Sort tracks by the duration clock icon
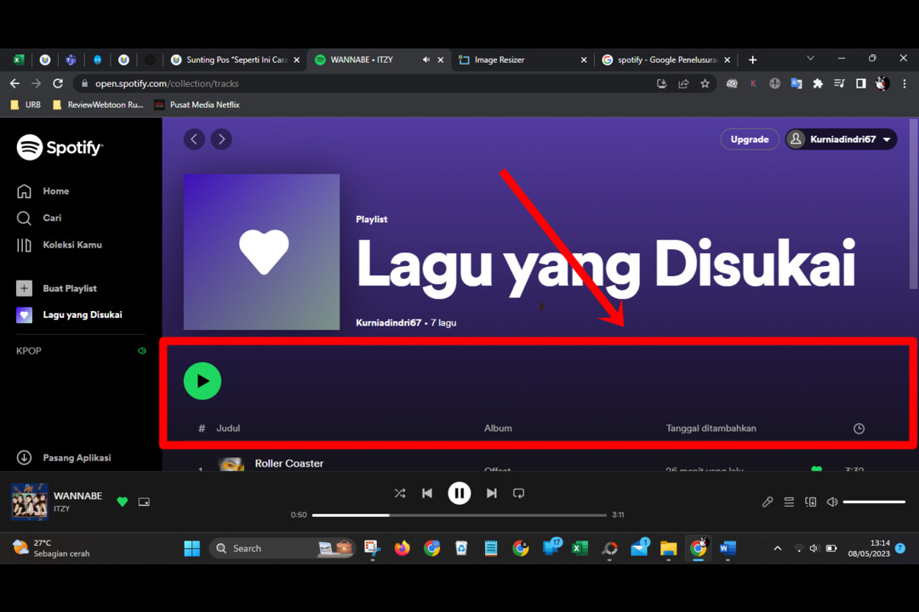This screenshot has height=612, width=919. 859,428
